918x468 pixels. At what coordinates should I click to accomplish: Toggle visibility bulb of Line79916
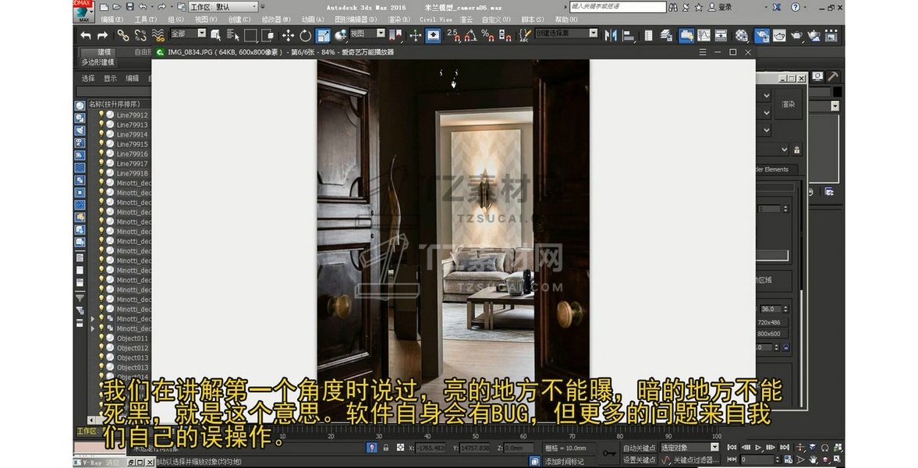coord(101,154)
